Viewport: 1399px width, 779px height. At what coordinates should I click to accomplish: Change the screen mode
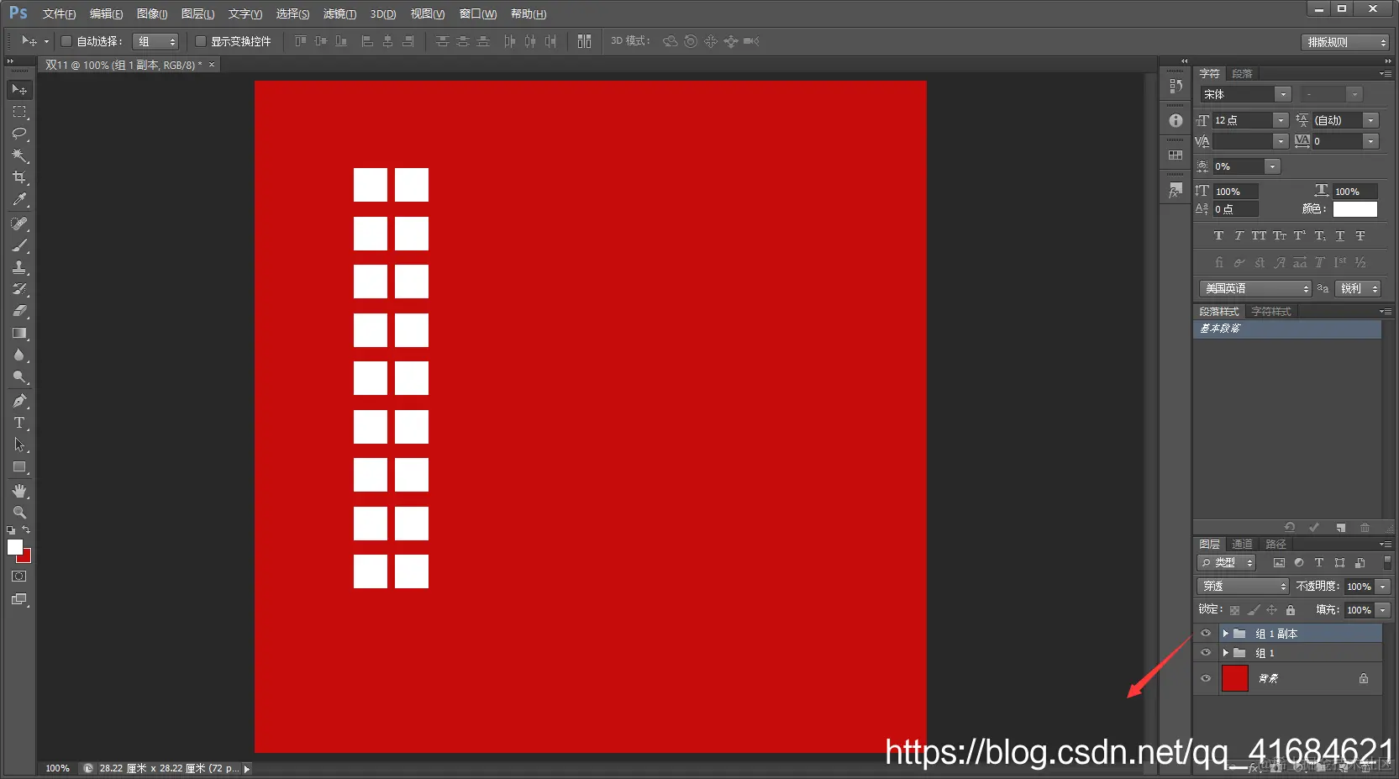19,599
